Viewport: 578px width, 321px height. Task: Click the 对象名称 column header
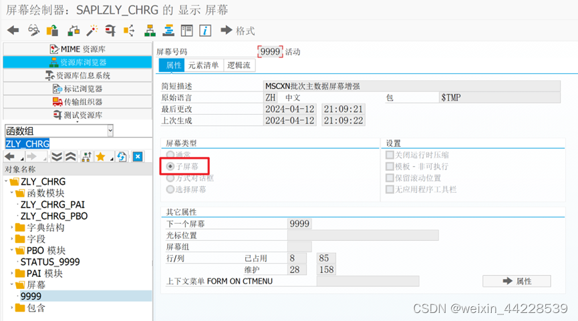point(78,170)
